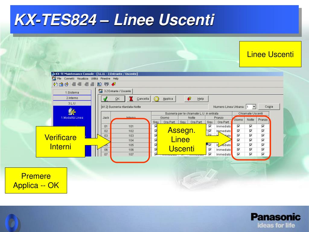
Task: Click the printer-like toolbar icon
Action: [x=107, y=85]
